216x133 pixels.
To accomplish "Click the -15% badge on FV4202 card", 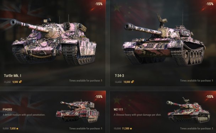I will pyautogui.click(x=99, y=97).
